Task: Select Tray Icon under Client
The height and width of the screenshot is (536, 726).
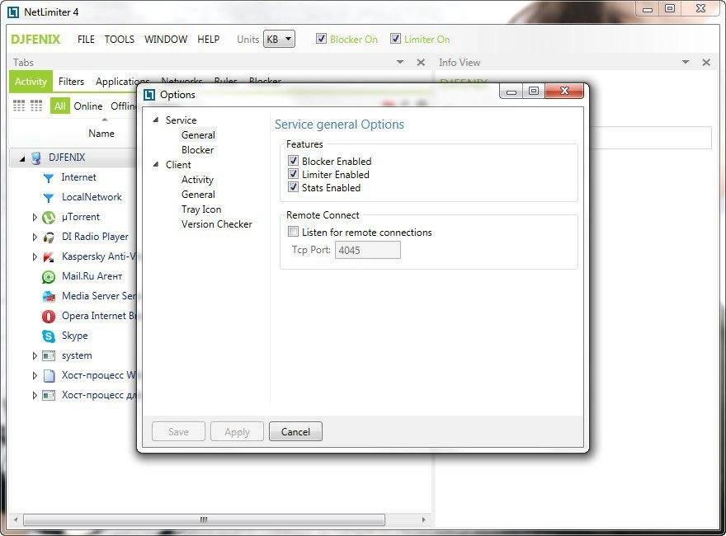Action: pyautogui.click(x=201, y=209)
